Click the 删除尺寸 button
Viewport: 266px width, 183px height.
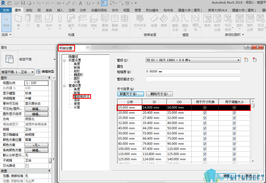pyautogui.click(x=159, y=94)
